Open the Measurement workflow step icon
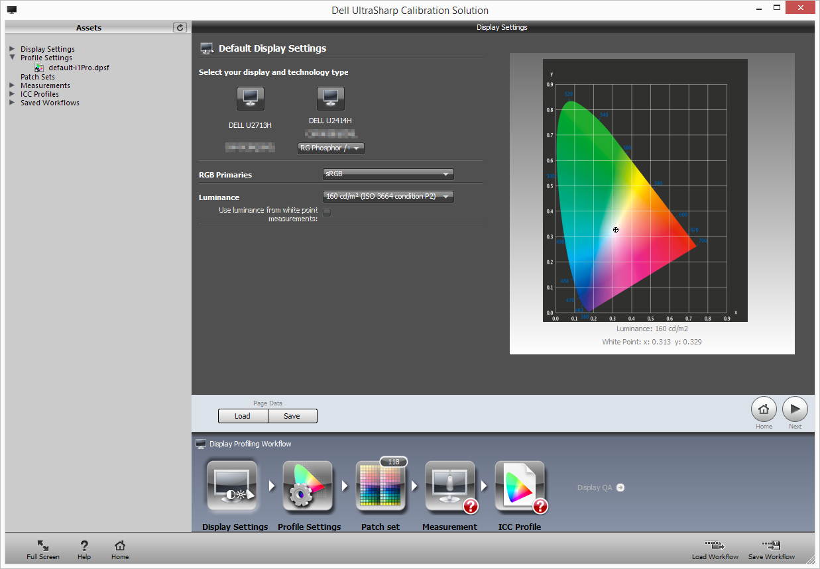Screen dimensions: 820x569 [450, 487]
